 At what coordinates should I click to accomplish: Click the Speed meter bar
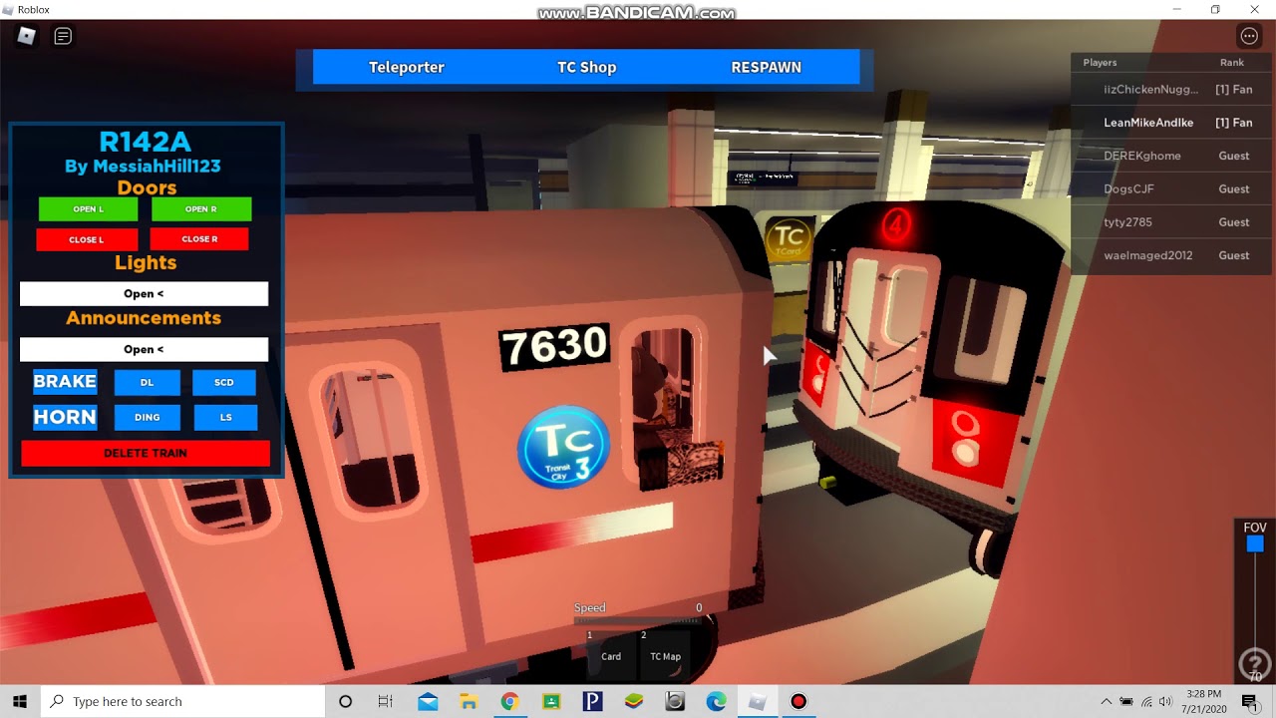638,620
